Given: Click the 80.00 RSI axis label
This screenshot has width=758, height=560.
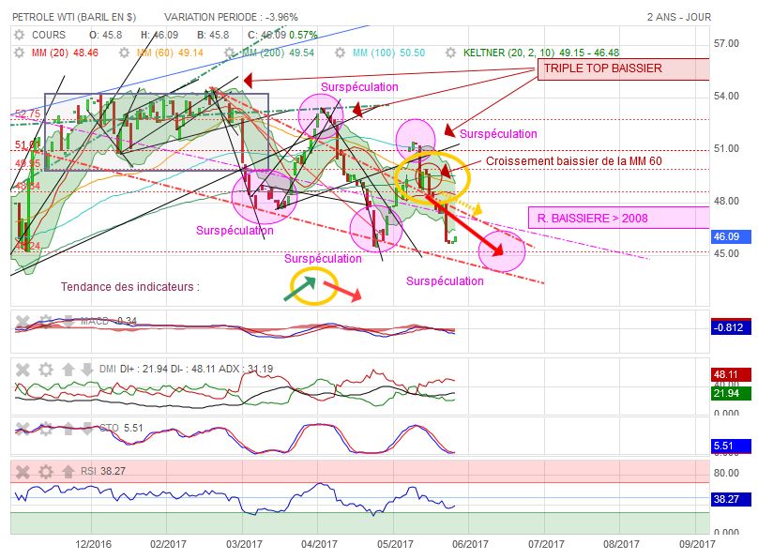Looking at the screenshot, I should pyautogui.click(x=726, y=473).
